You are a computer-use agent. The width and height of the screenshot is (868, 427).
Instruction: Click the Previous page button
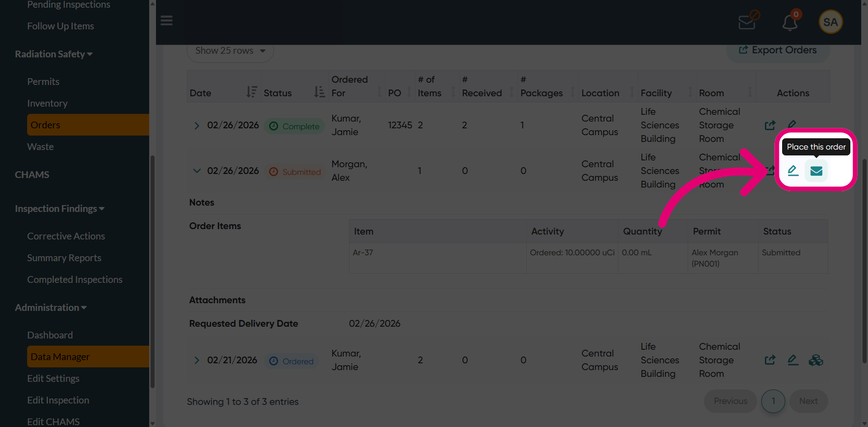(730, 401)
